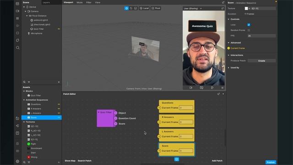The height and width of the screenshot is (165, 293).
Task: Select the Move manipulator tool in viewport
Action: click(126, 8)
